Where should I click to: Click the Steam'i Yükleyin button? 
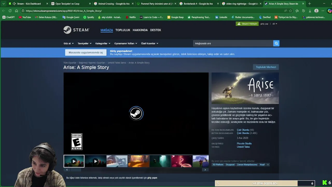pyautogui.click(x=247, y=24)
